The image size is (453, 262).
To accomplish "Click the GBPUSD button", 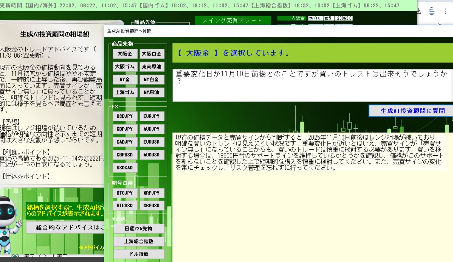I will pyautogui.click(x=125, y=155).
